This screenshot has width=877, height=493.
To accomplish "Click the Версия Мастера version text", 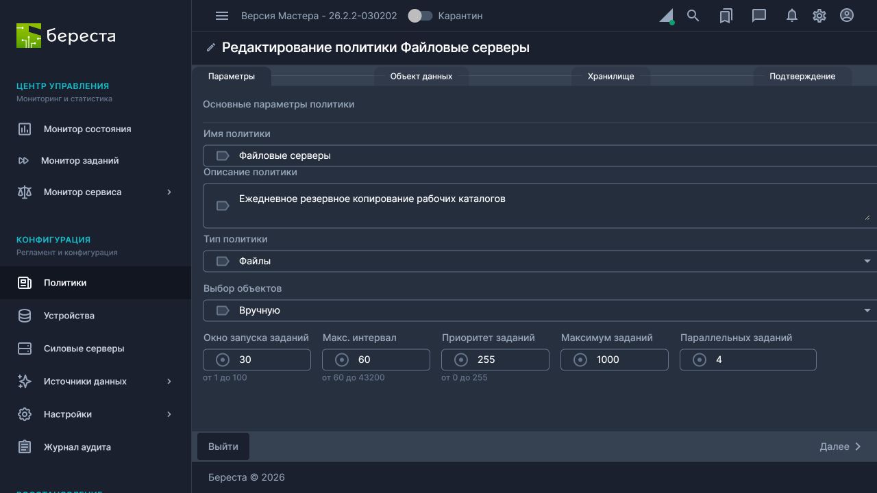I will [x=319, y=16].
